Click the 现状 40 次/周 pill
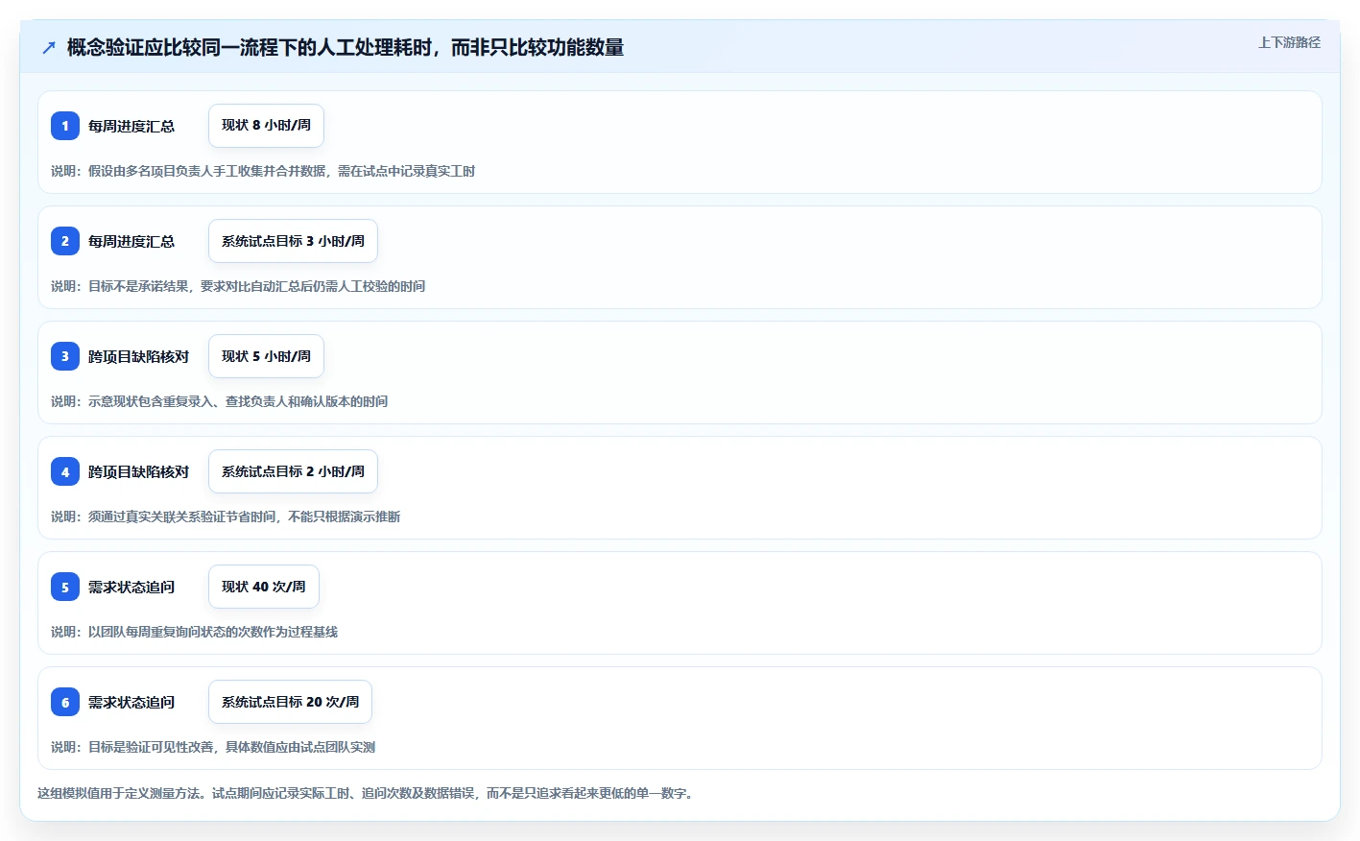Image resolution: width=1360 pixels, height=841 pixels. point(264,587)
